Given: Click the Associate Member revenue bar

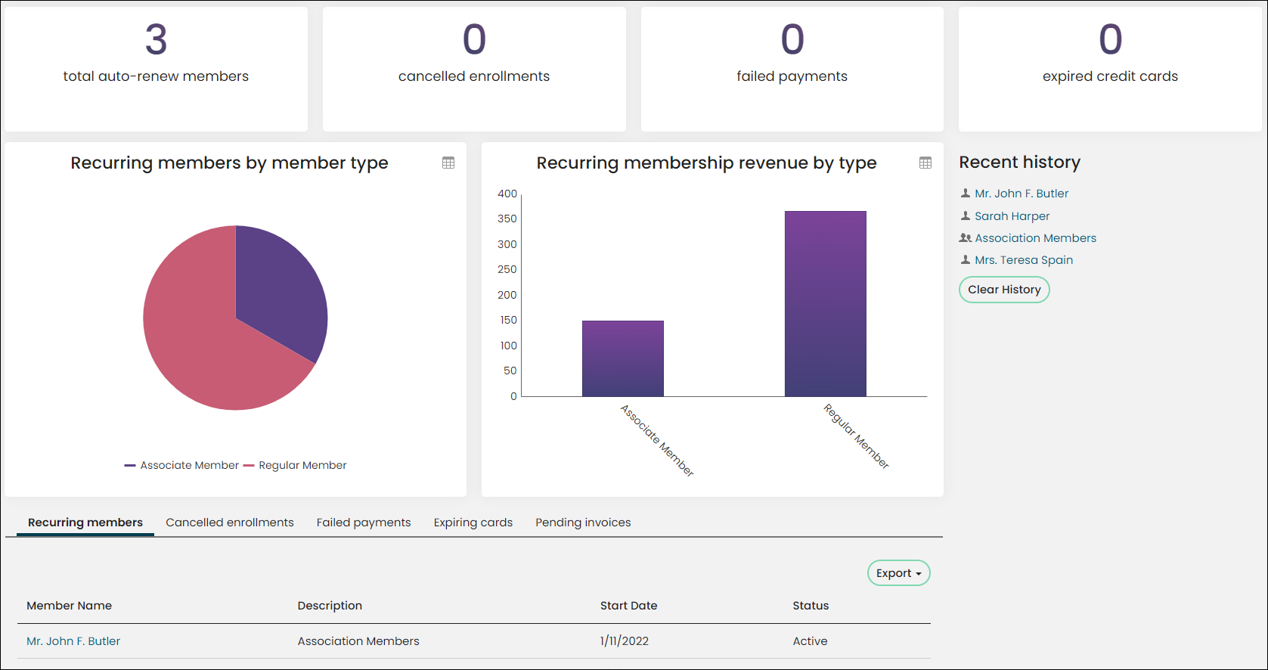Looking at the screenshot, I should pyautogui.click(x=623, y=358).
